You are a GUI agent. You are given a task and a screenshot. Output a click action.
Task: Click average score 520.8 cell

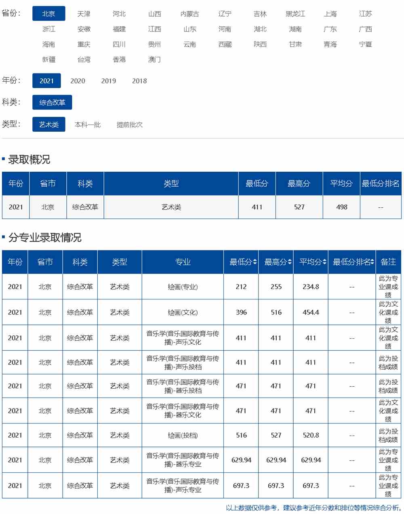(x=311, y=435)
